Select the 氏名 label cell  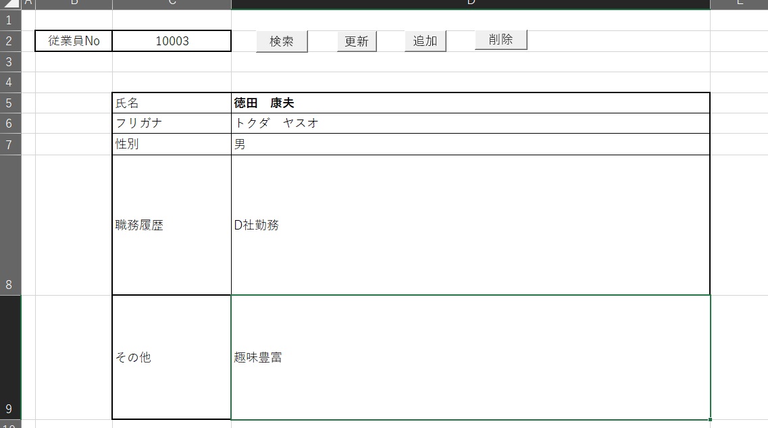tap(172, 103)
